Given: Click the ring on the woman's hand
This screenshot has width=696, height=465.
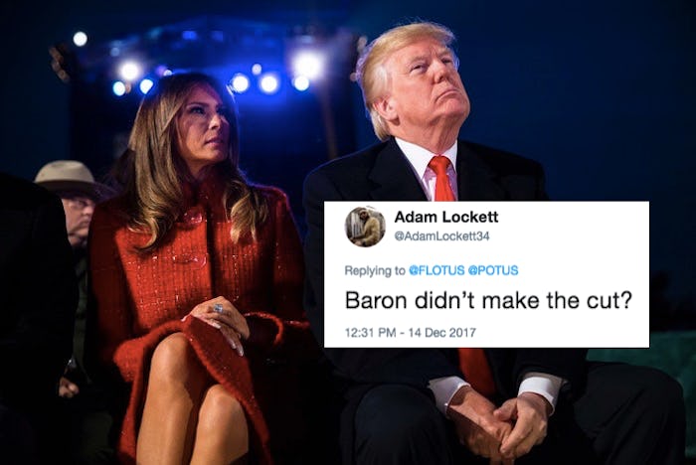Looking at the screenshot, I should tap(218, 308).
